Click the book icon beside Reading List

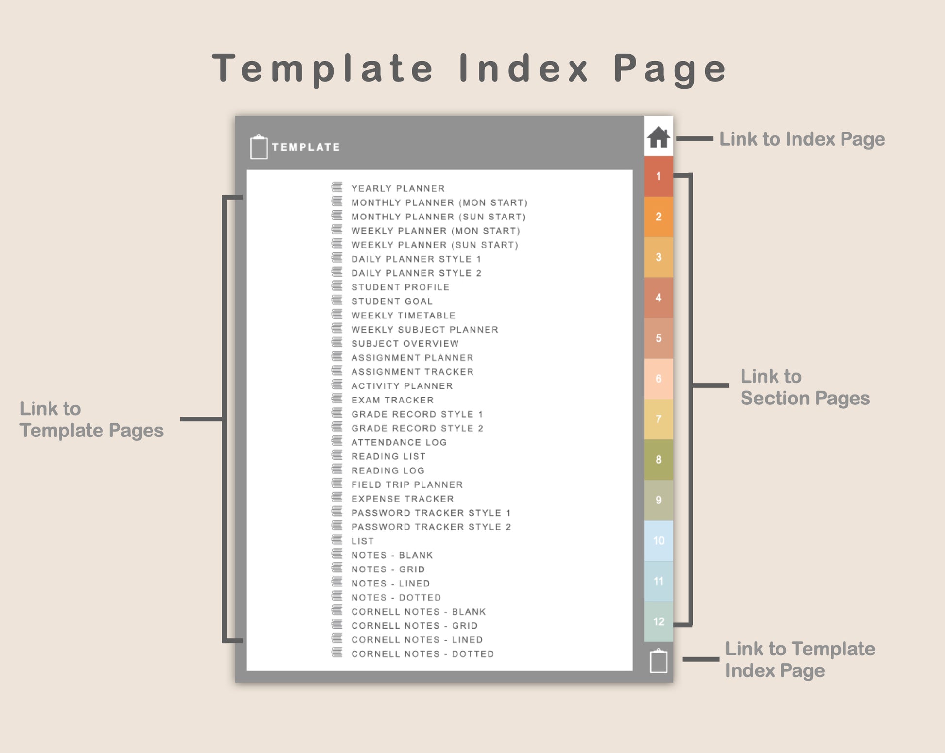pos(337,455)
